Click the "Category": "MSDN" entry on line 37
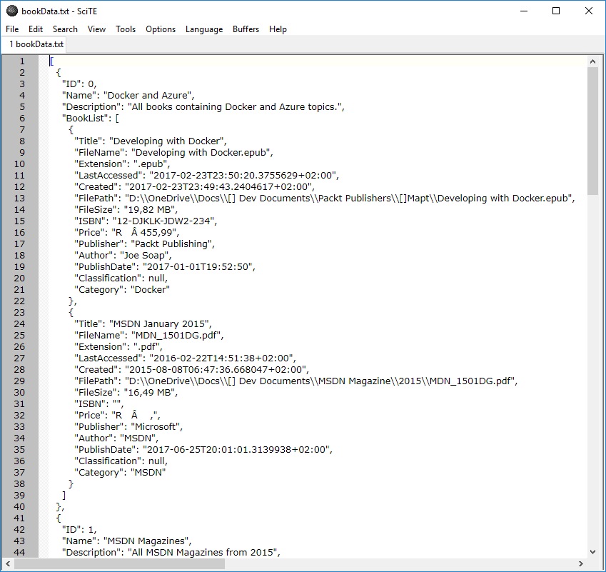 [120, 472]
